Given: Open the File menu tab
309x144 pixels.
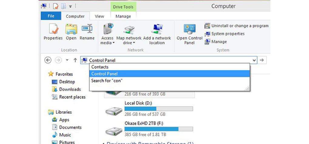Looking at the screenshot, I should [x=51, y=16].
